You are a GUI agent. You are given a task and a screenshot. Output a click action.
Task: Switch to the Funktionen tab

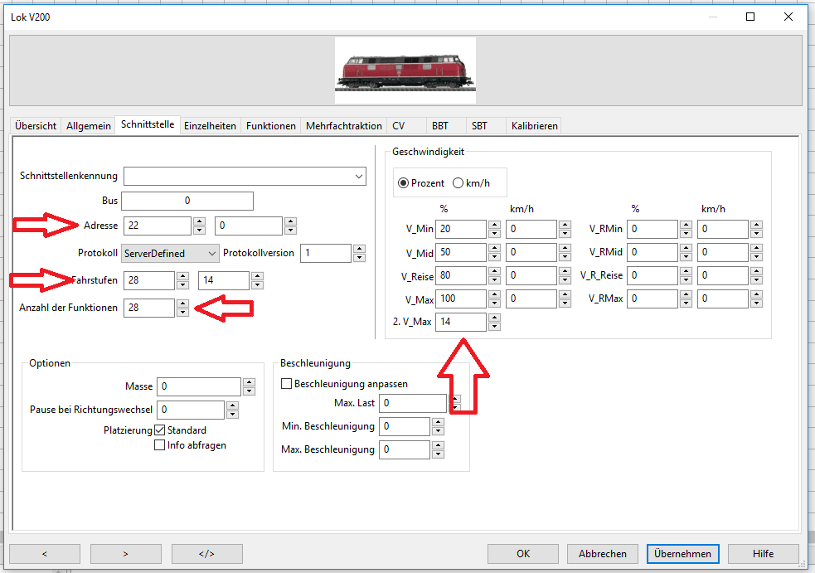pyautogui.click(x=270, y=126)
